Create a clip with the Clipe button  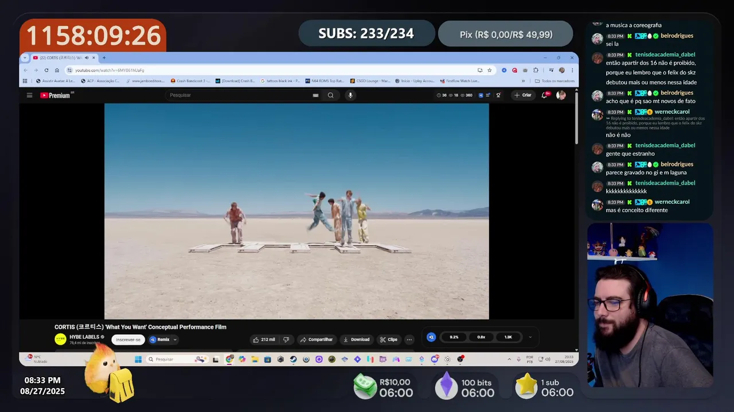(388, 339)
